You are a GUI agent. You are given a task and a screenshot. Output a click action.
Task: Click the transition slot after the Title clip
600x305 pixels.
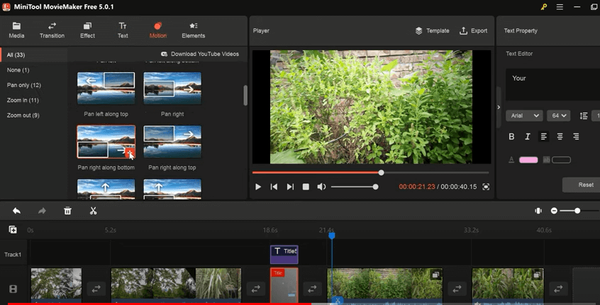point(312,289)
